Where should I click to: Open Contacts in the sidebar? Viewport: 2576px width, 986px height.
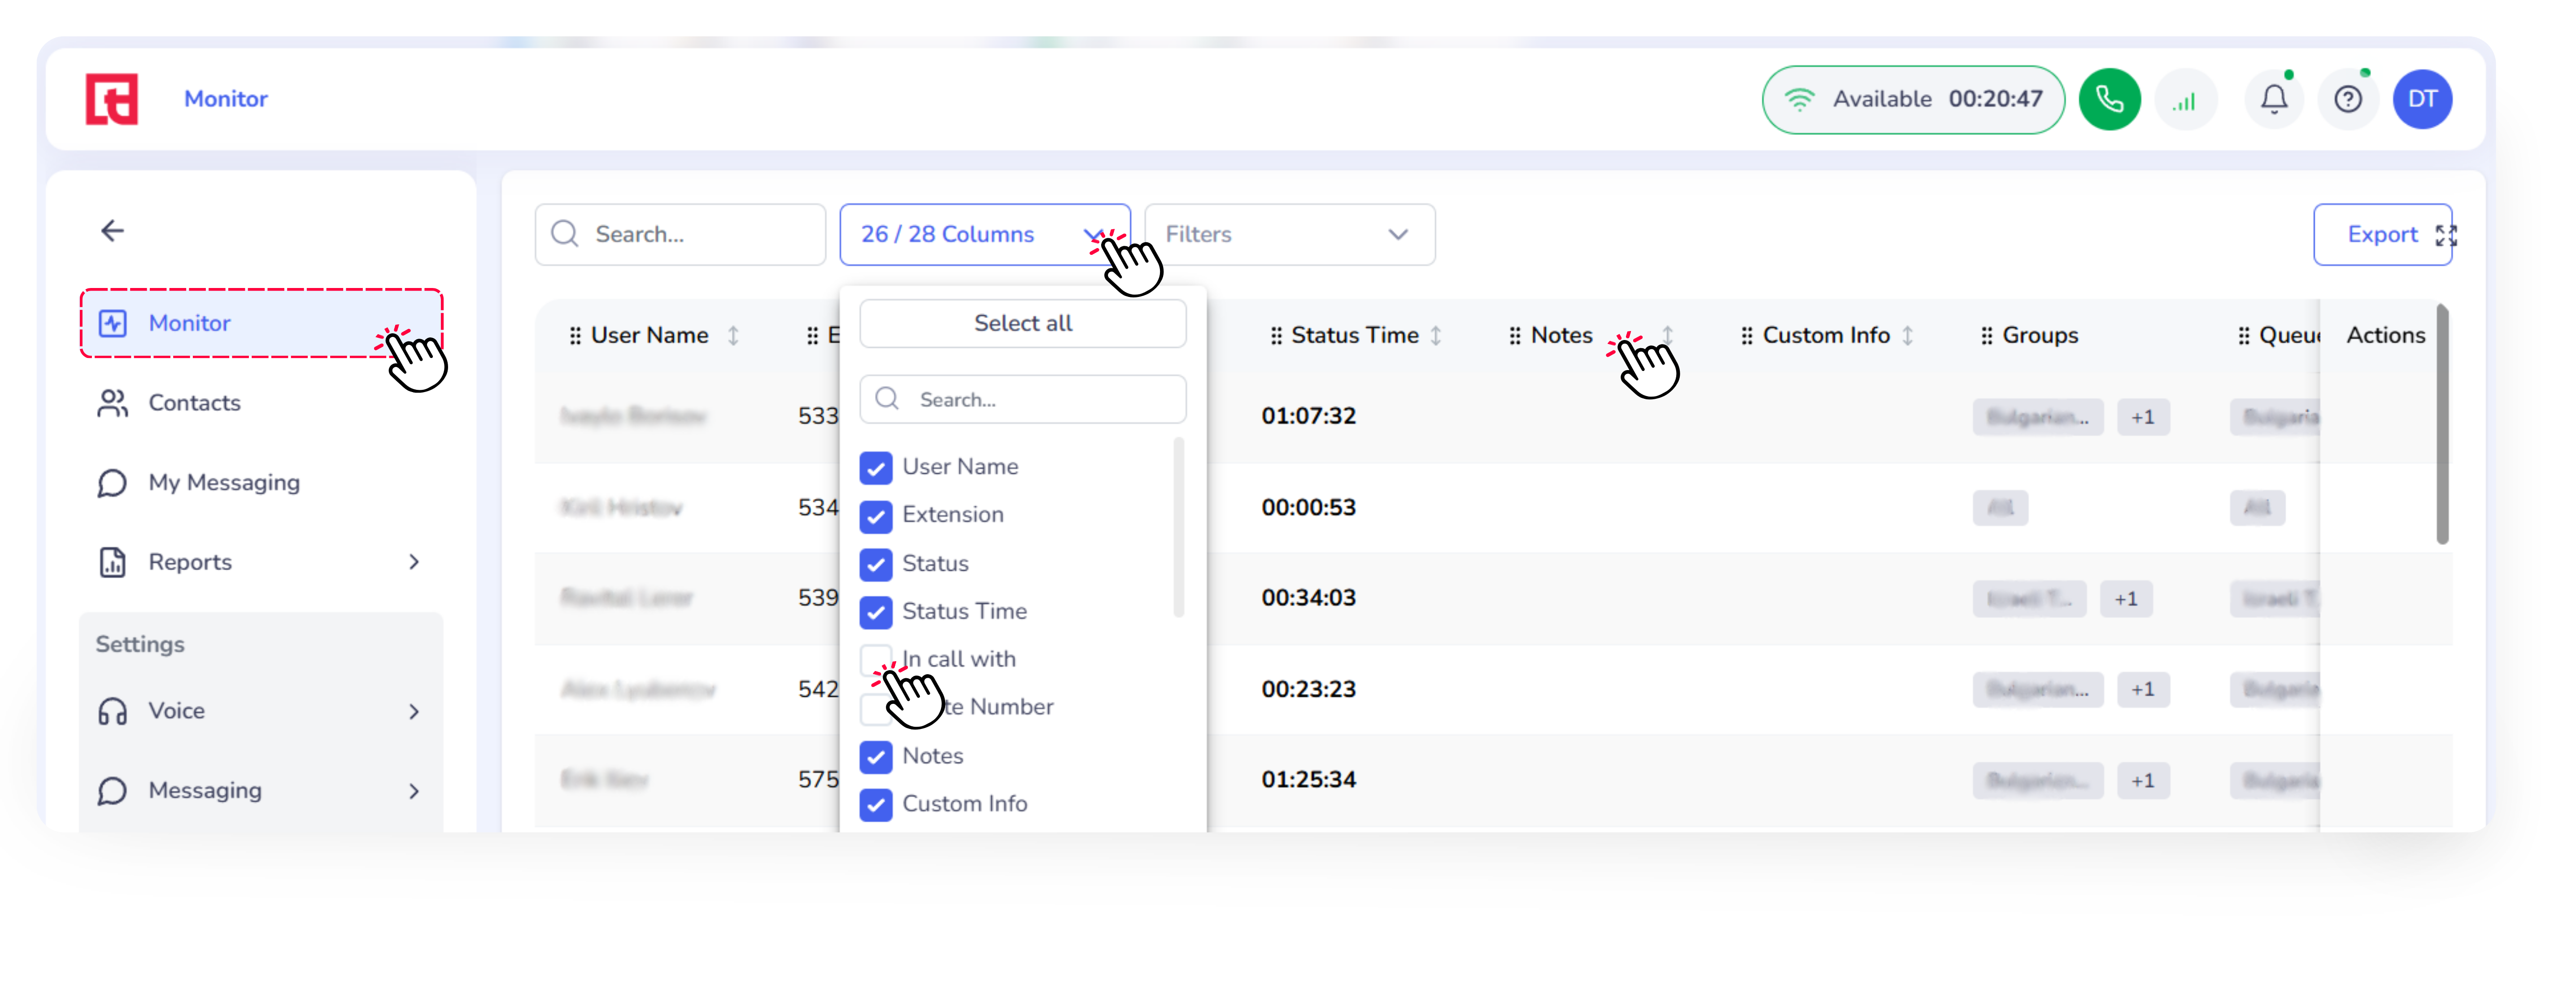(x=194, y=403)
